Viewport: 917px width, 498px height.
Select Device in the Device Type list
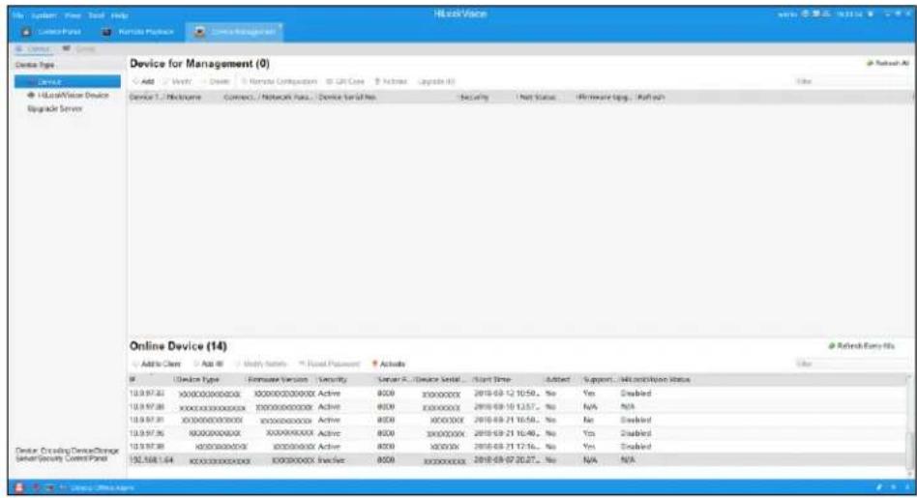[68, 82]
